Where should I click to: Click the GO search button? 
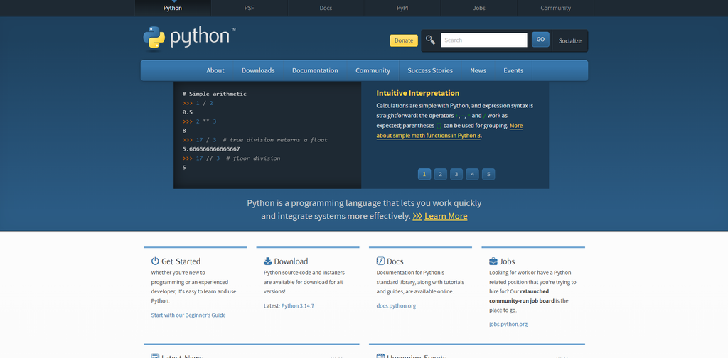[540, 39]
